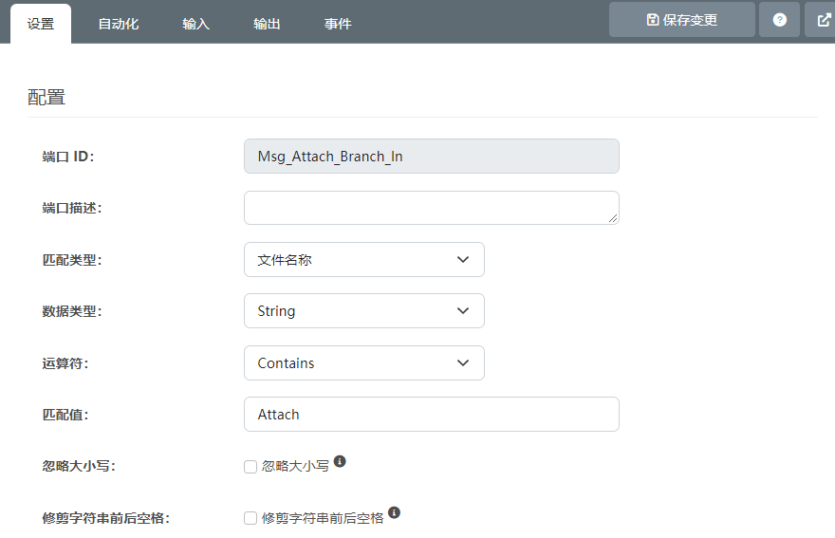Click the 匹配类型 label

tap(72, 260)
